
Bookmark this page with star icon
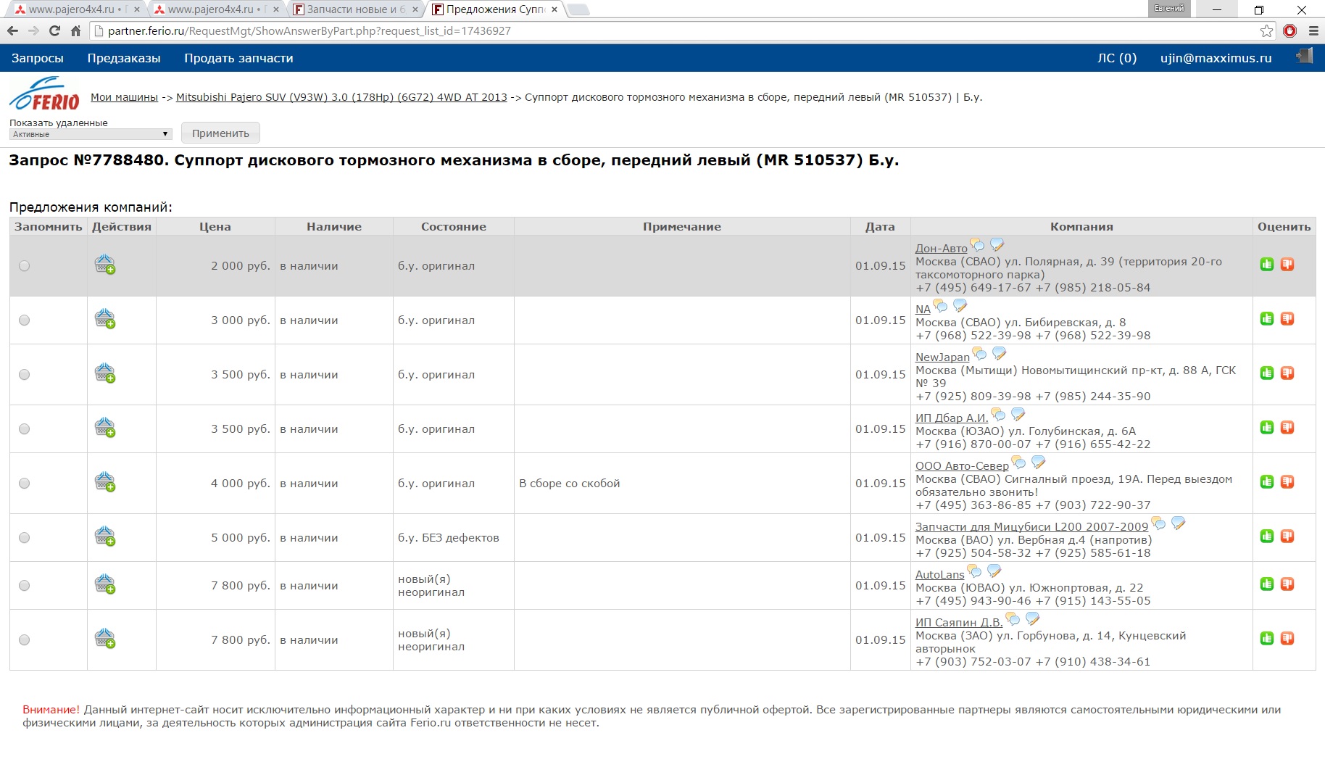coord(1266,30)
